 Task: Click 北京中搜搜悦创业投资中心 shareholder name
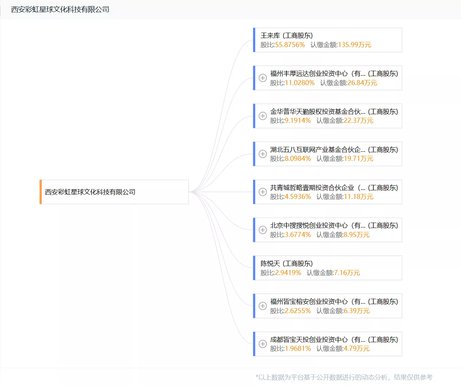coord(318,225)
